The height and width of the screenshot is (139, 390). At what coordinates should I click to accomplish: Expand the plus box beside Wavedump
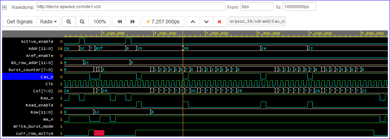[4, 7]
